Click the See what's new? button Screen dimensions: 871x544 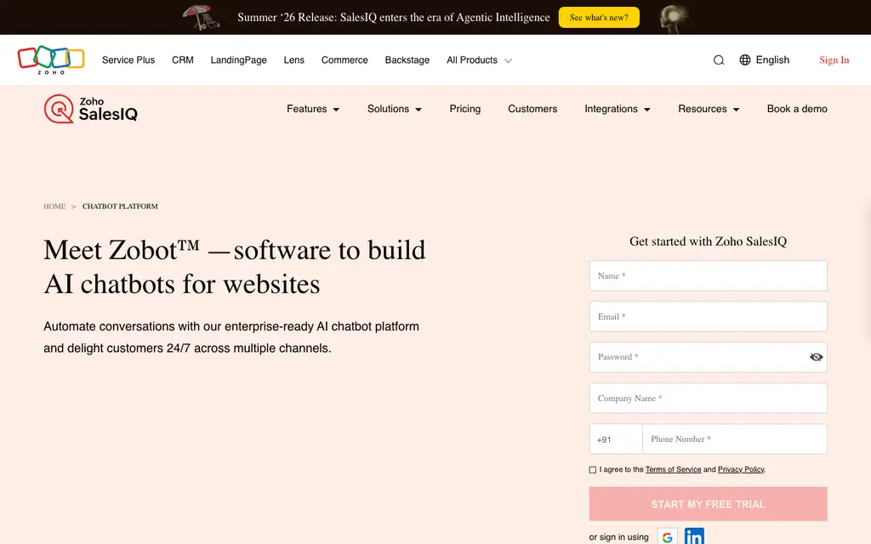click(599, 17)
